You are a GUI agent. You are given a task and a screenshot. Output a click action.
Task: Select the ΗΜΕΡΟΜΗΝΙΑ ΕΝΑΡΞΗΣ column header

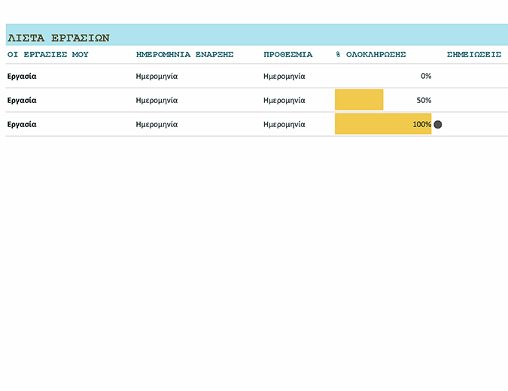click(184, 55)
